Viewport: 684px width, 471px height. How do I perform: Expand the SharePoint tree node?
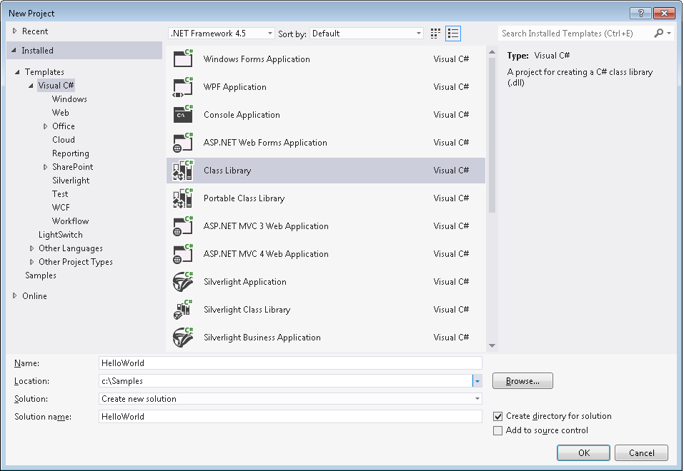[45, 167]
